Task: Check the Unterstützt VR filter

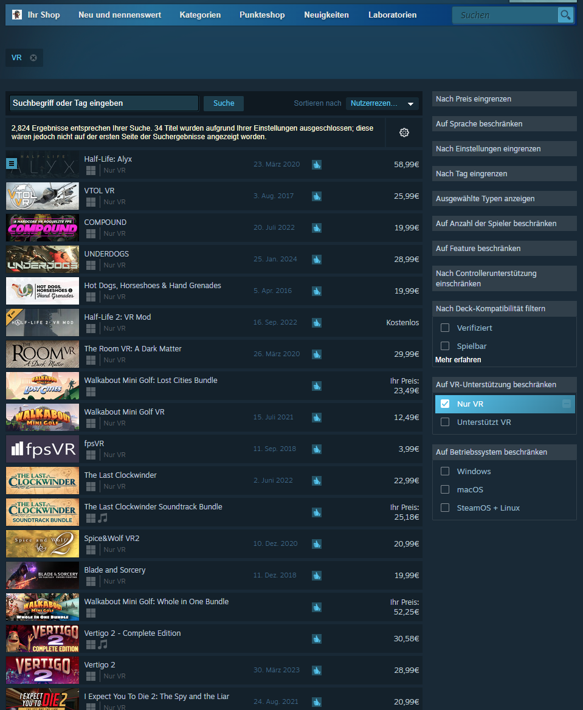Action: click(x=445, y=422)
